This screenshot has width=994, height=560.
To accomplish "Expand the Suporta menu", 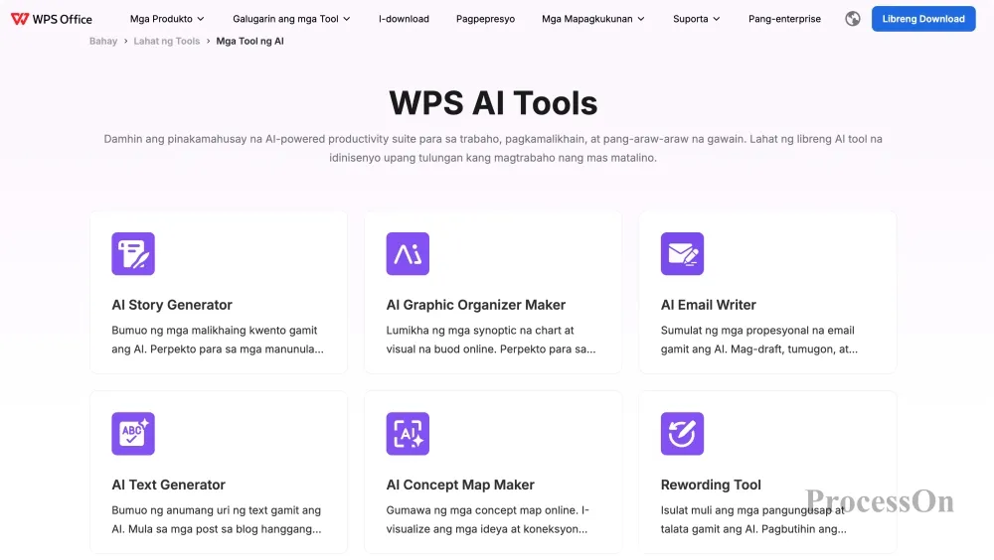I will (x=696, y=19).
